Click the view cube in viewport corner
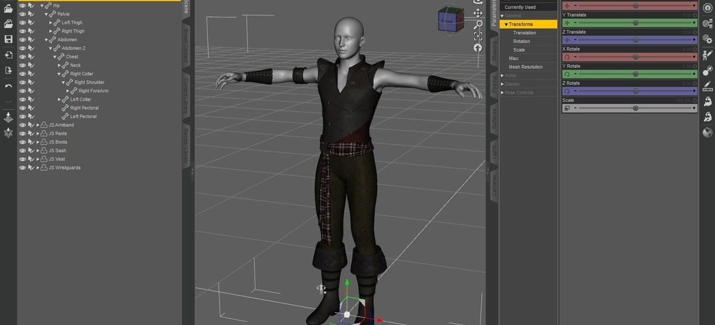Screen dimensions: 715x325 coord(451,19)
